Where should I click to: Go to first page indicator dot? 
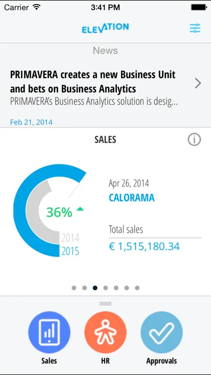pos(74,288)
